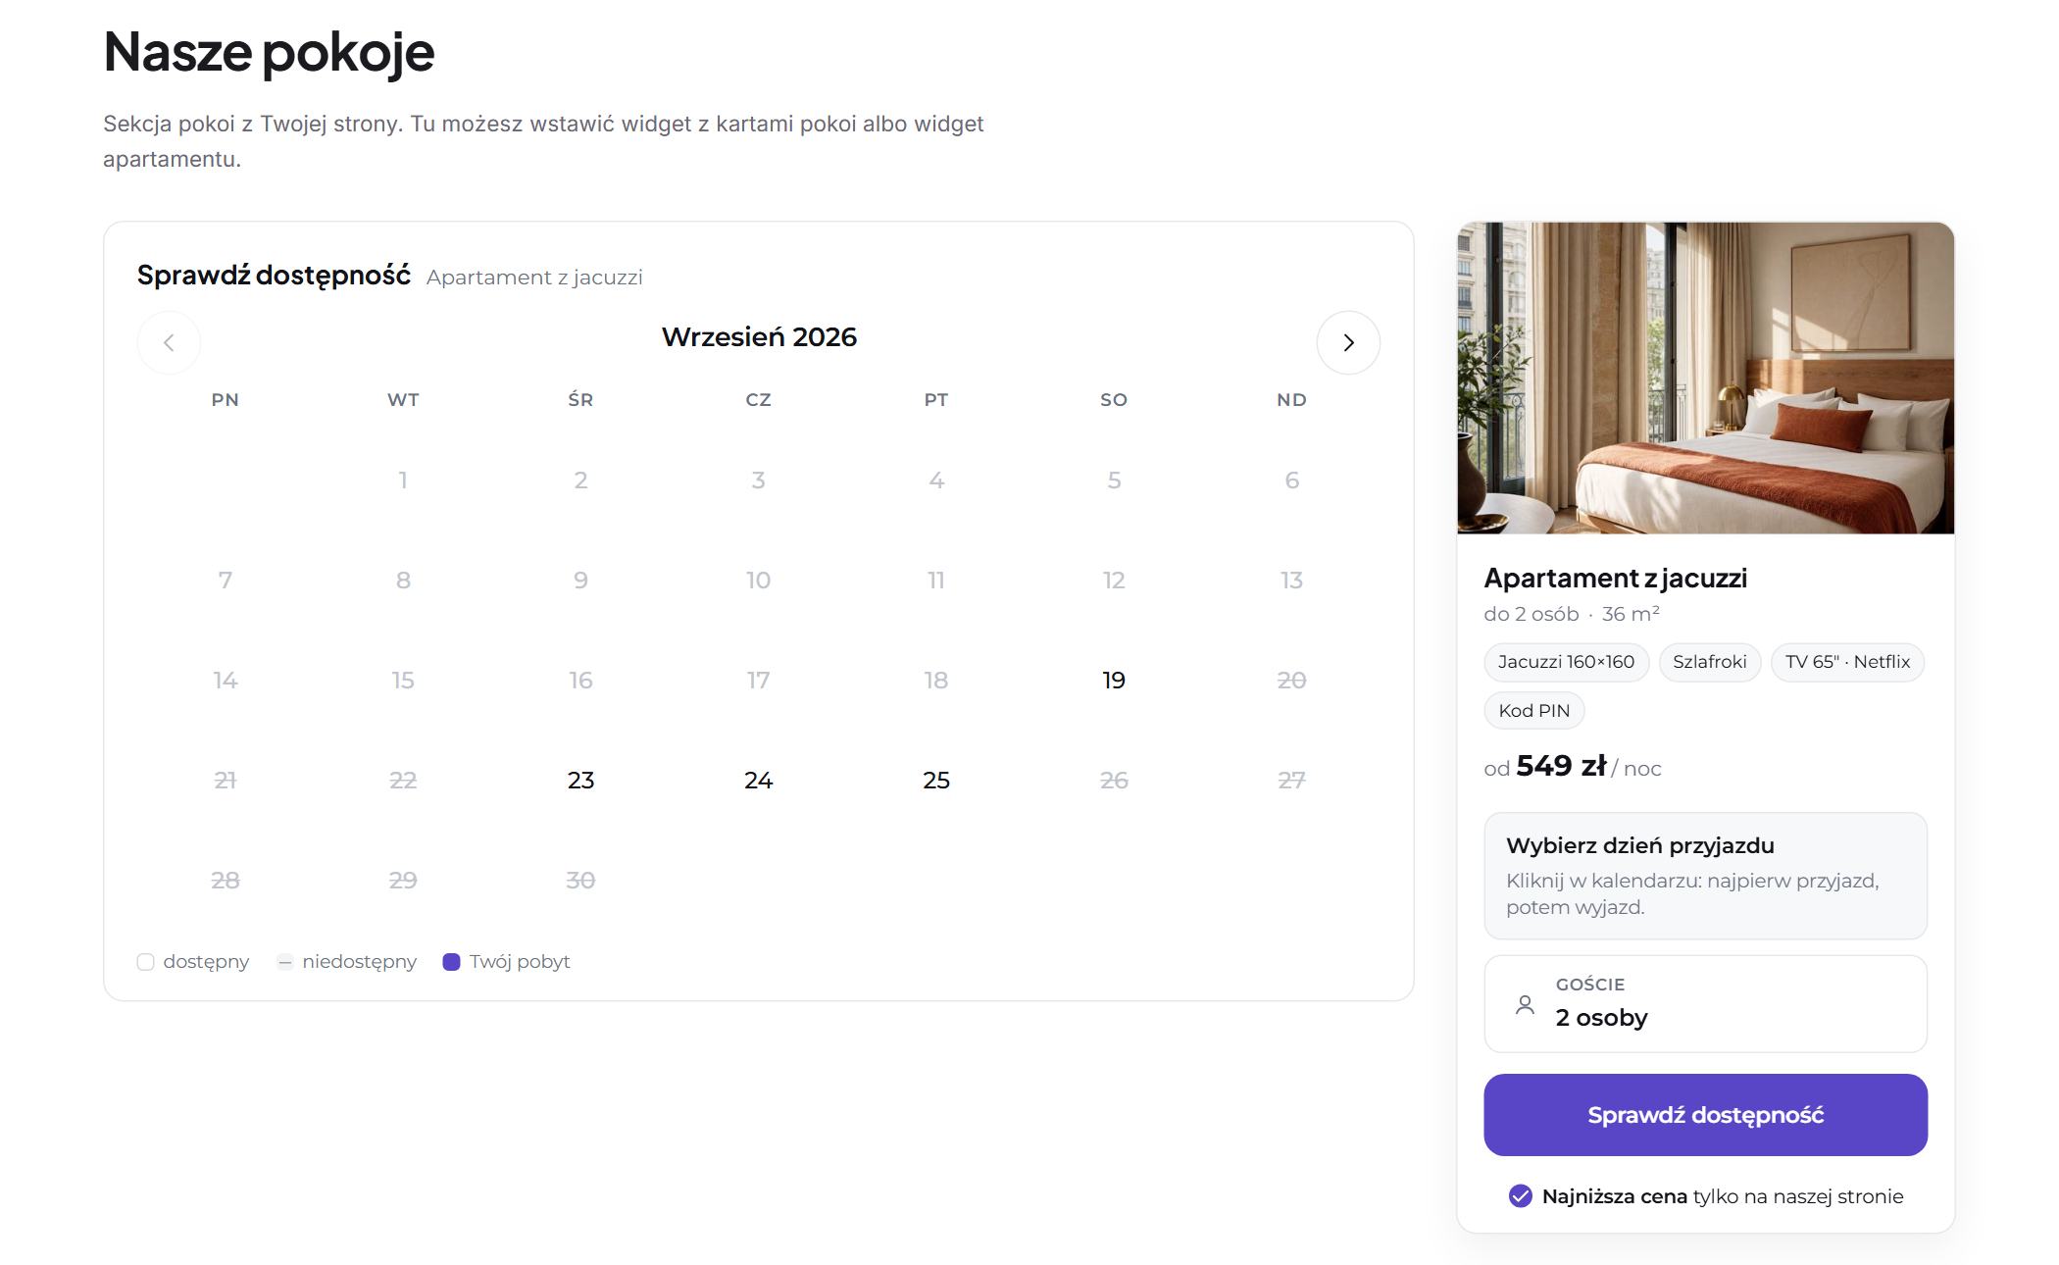The width and height of the screenshot is (2059, 1265).
Task: Select September 19 as arrival day
Action: 1114,680
